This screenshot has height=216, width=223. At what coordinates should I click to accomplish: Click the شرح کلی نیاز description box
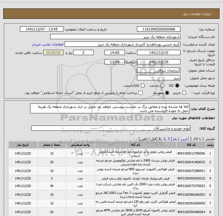(110, 108)
